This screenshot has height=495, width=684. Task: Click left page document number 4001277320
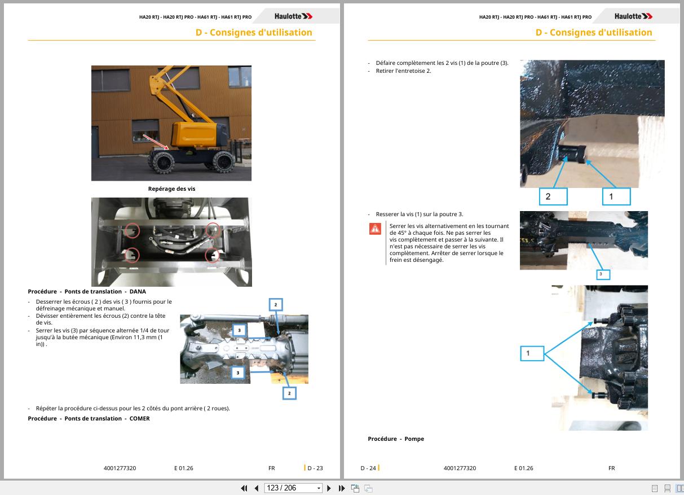120,468
